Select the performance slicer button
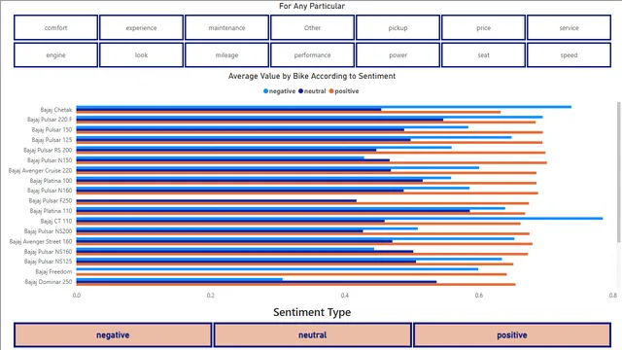The height and width of the screenshot is (350, 622). pyautogui.click(x=312, y=55)
